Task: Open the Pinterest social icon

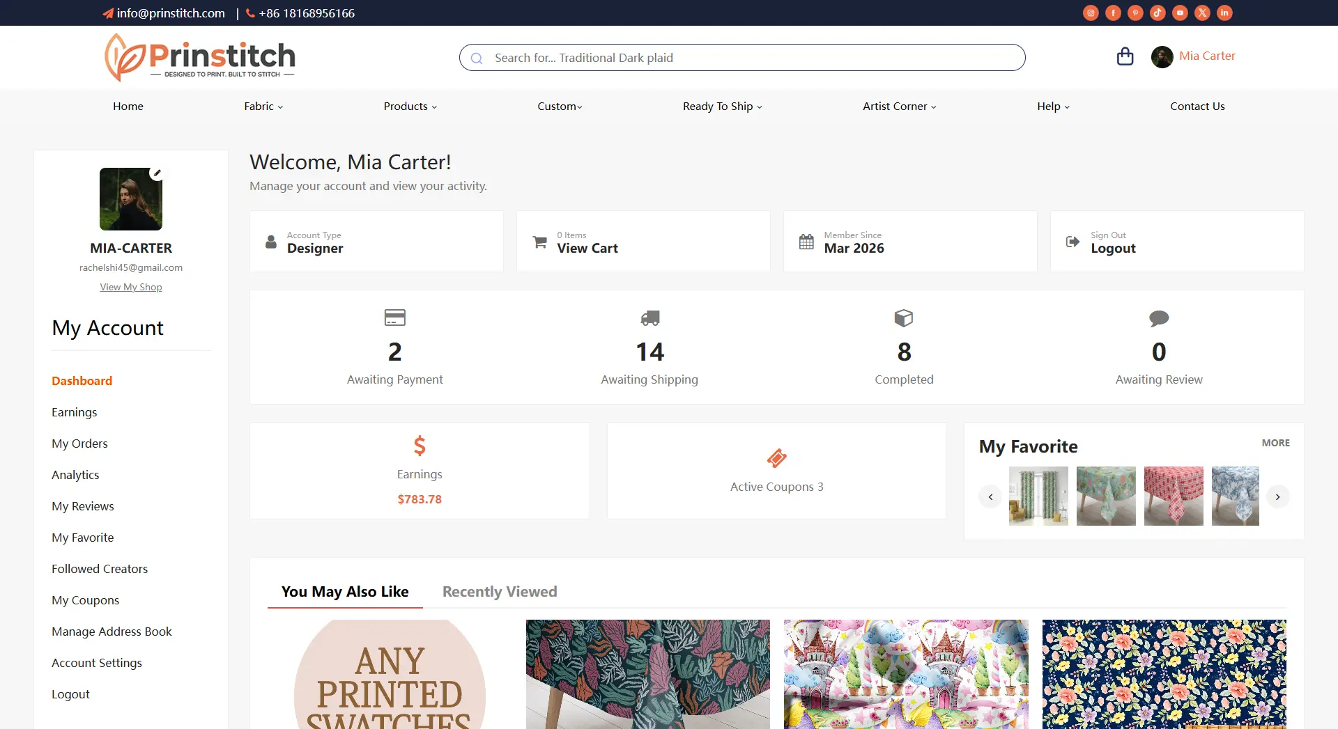Action: coord(1135,13)
